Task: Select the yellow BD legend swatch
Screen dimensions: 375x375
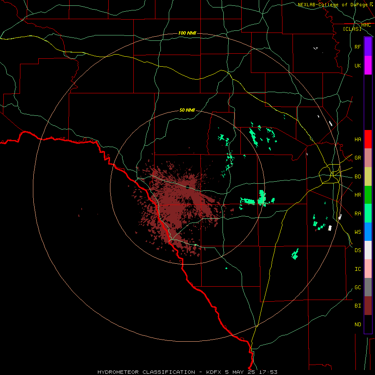Action: pyautogui.click(x=368, y=177)
